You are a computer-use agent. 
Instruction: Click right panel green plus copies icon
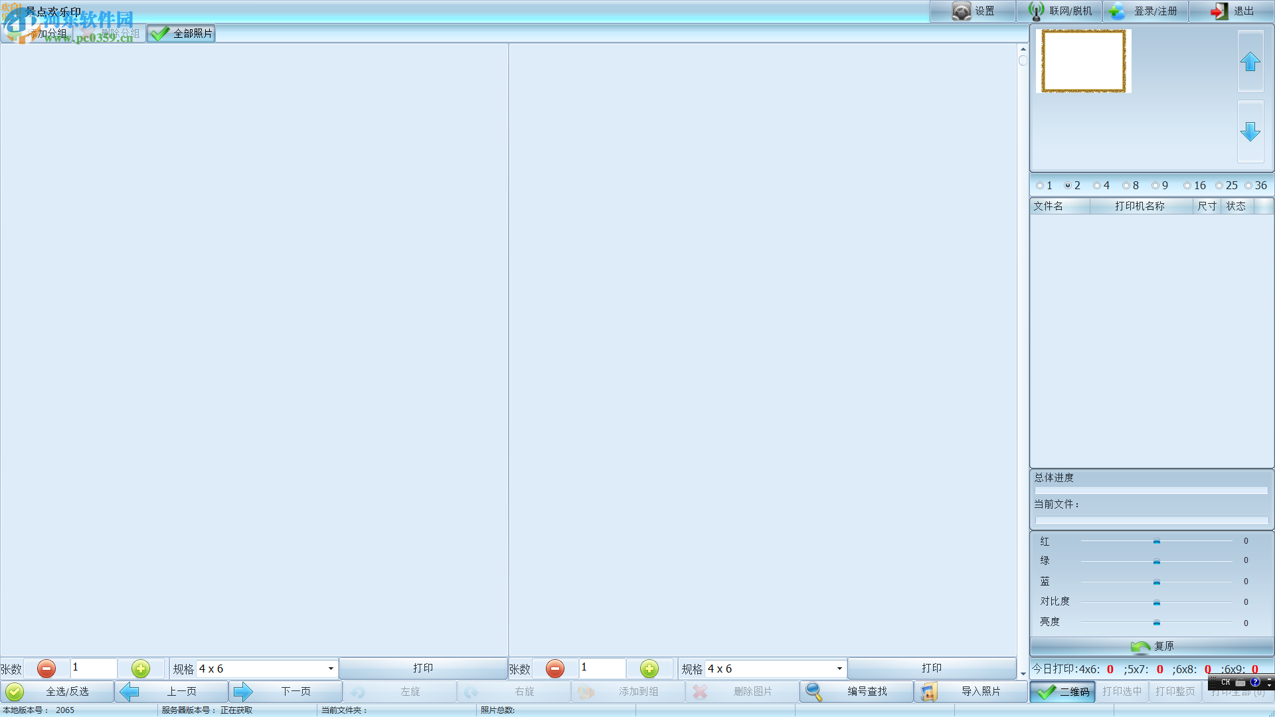point(649,669)
